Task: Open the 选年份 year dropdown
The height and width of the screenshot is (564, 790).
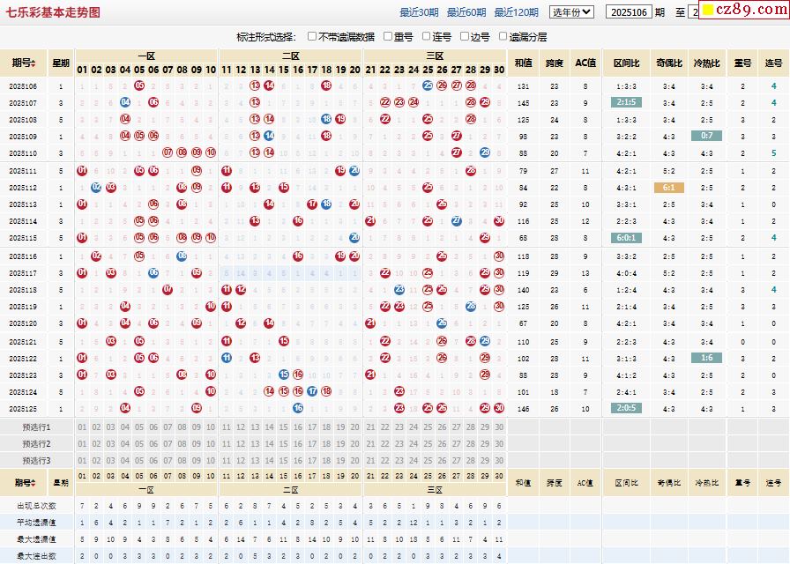Action: [x=571, y=12]
